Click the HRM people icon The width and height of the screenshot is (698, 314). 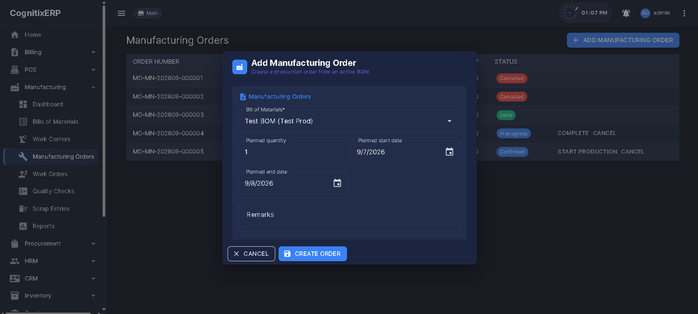tap(15, 261)
